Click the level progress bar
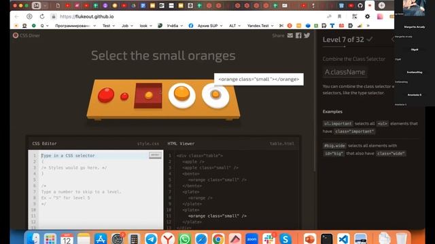 [358, 47]
